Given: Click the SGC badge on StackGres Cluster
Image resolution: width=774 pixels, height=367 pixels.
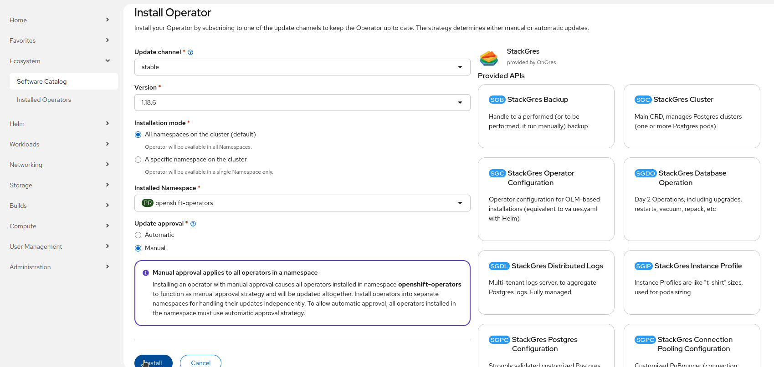Looking at the screenshot, I should 643,100.
